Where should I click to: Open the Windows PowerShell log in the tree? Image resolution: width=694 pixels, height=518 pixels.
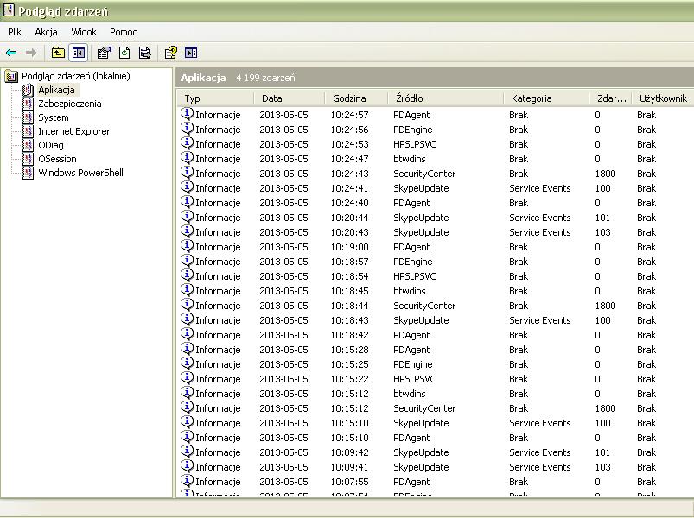80,173
